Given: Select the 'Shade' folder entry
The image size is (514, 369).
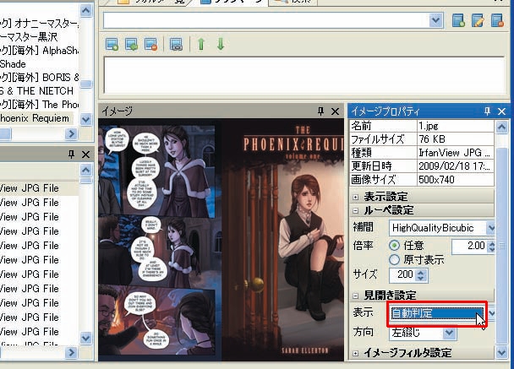Looking at the screenshot, I should click(x=13, y=63).
